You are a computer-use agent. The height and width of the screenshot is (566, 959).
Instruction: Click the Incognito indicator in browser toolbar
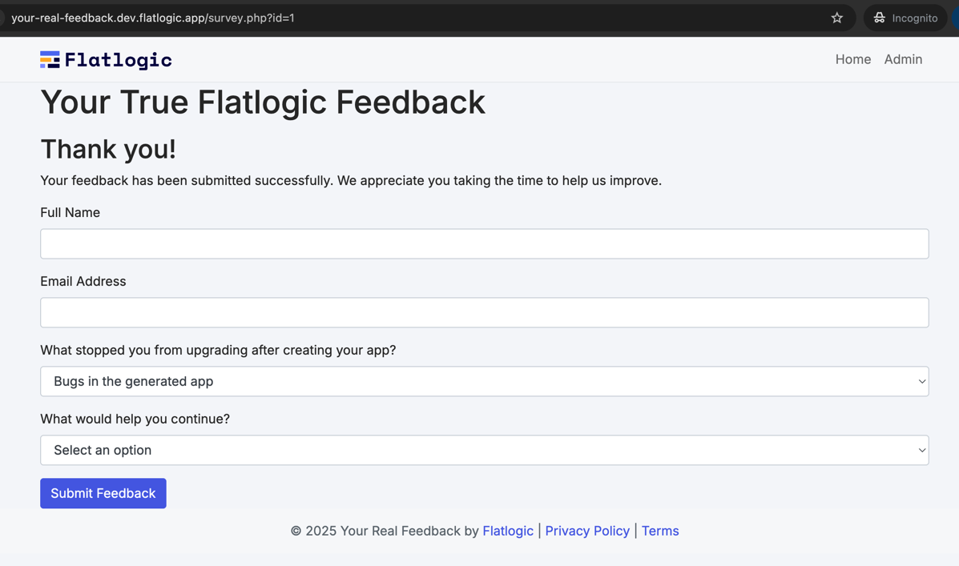pyautogui.click(x=905, y=18)
